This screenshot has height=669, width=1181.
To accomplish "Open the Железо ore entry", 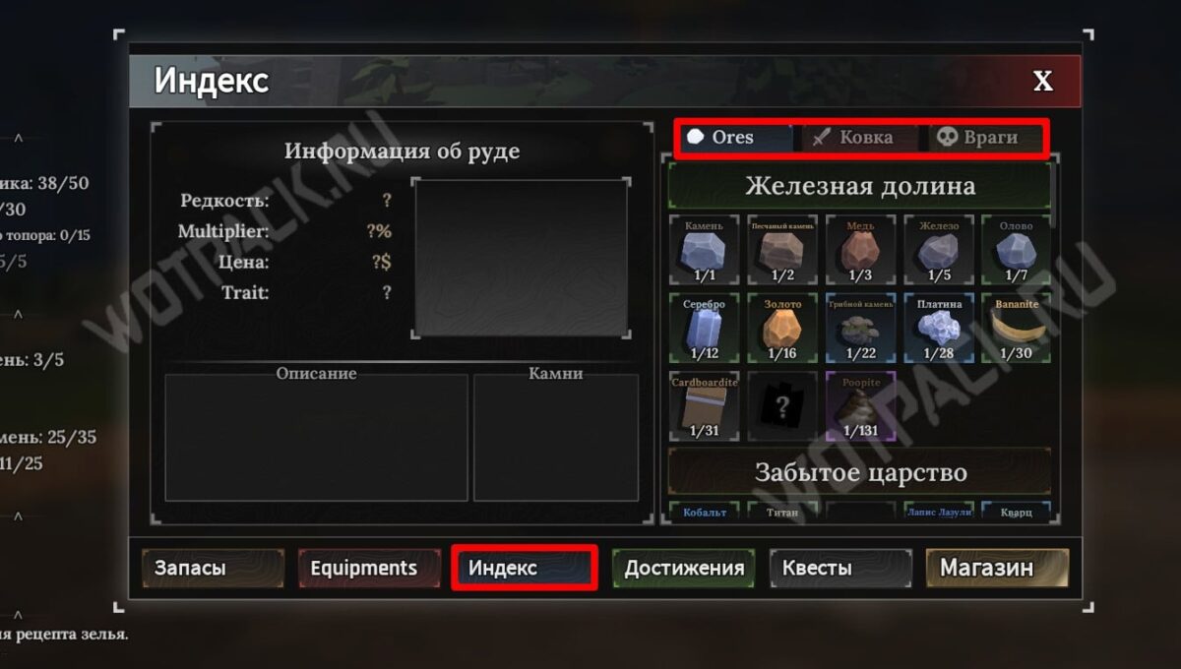I will (939, 250).
